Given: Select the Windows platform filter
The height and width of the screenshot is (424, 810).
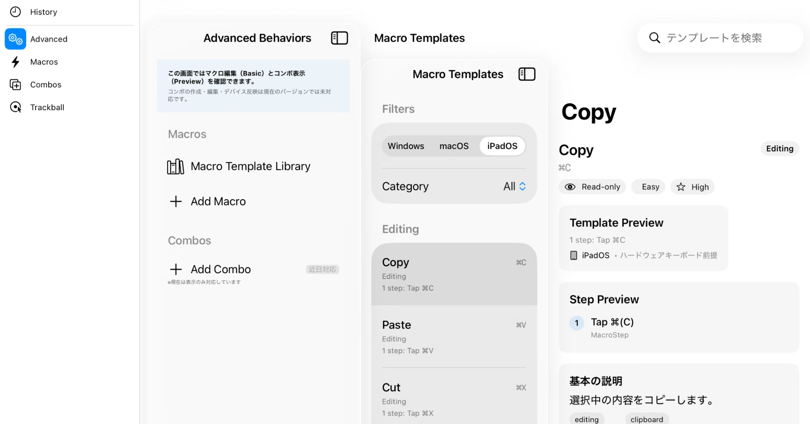Looking at the screenshot, I should point(406,146).
